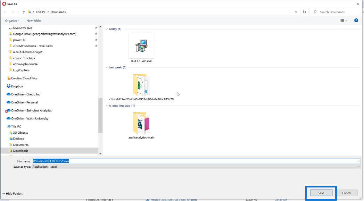The width and height of the screenshot is (364, 201).
Task: Click pin icon next to Google Drive
Action: click(x=96, y=34)
